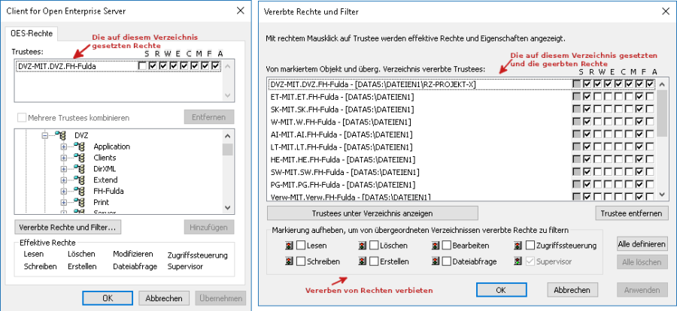Image resolution: width=677 pixels, height=311 pixels.
Task: Expand the DirXML tree node
Action: click(64, 170)
